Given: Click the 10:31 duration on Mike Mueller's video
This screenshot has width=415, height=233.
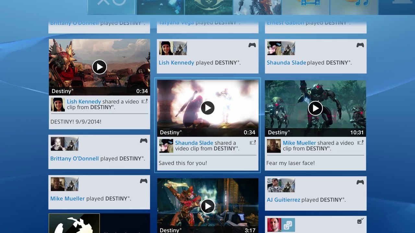Looking at the screenshot, I should point(356,132).
